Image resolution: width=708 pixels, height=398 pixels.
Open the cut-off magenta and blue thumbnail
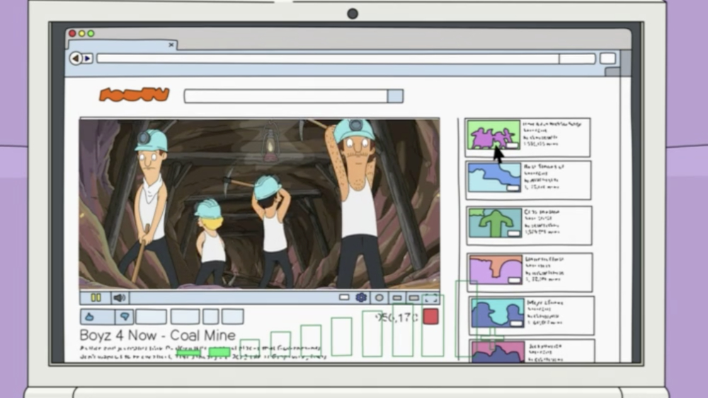[498, 352]
